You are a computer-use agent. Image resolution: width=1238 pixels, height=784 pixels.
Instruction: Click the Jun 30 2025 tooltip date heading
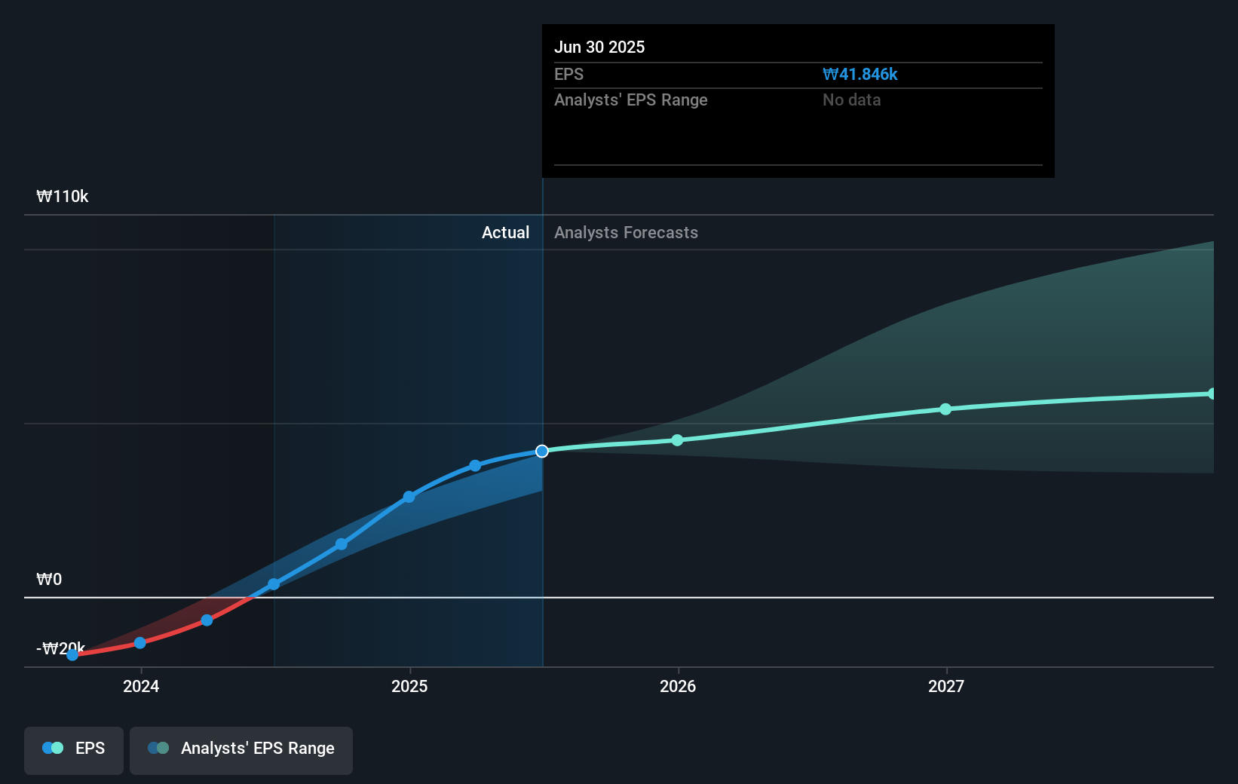click(599, 47)
